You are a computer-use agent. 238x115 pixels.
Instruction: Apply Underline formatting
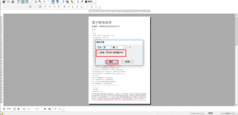(73, 7)
